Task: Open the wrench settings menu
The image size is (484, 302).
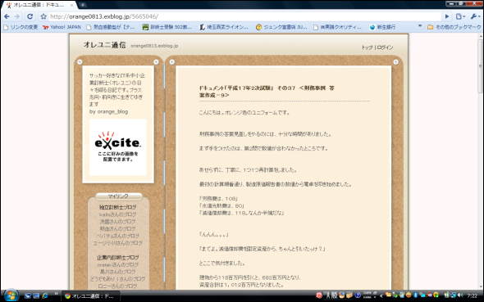Action: pyautogui.click(x=475, y=16)
